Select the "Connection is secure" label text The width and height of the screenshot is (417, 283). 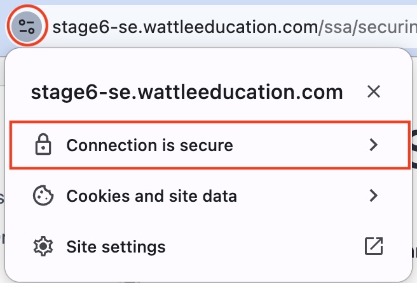149,145
